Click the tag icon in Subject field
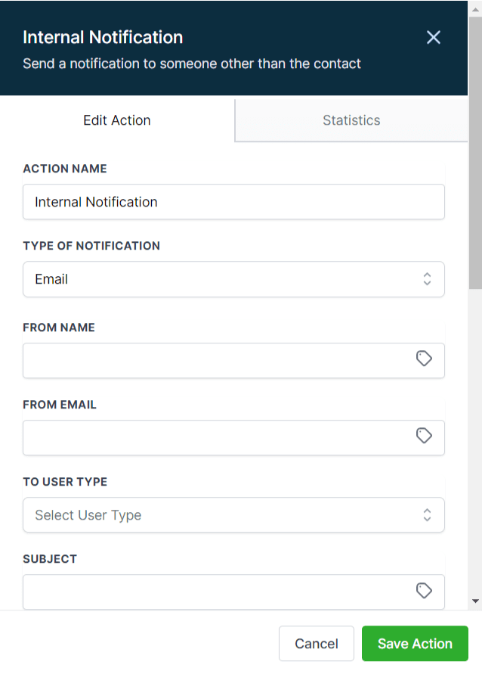The width and height of the screenshot is (482, 674). (x=425, y=591)
